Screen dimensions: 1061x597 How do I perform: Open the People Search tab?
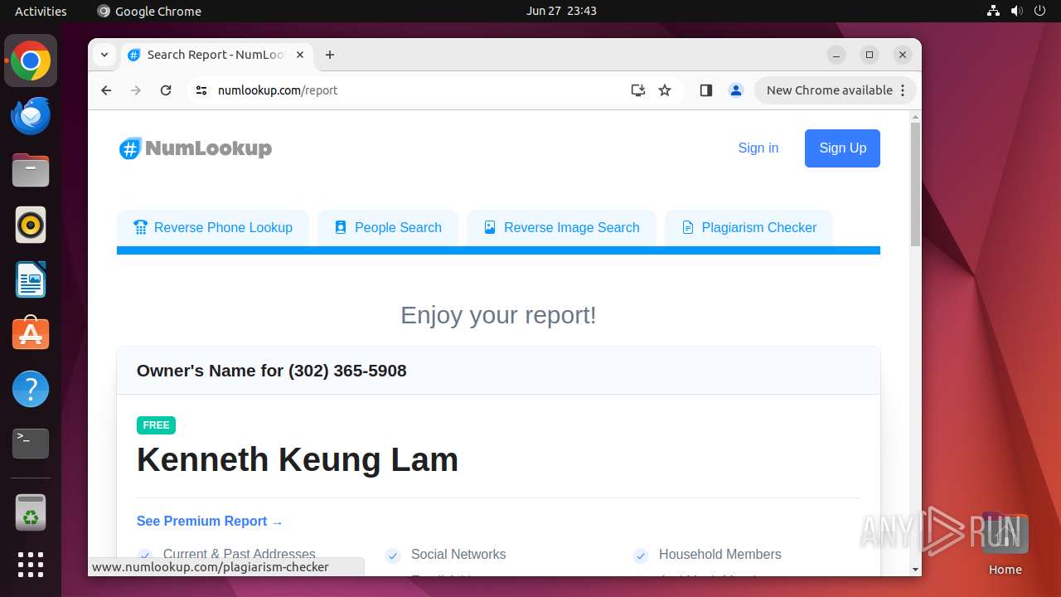click(x=388, y=227)
